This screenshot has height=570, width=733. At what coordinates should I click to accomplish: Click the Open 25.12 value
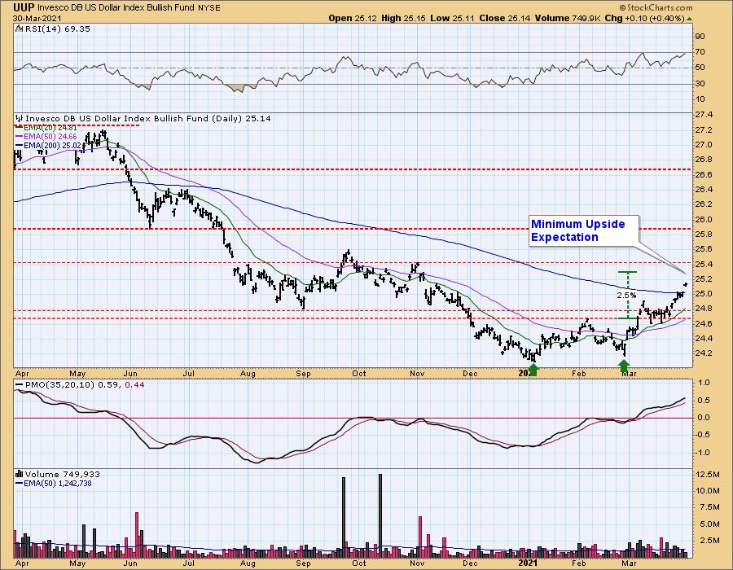tap(351, 18)
